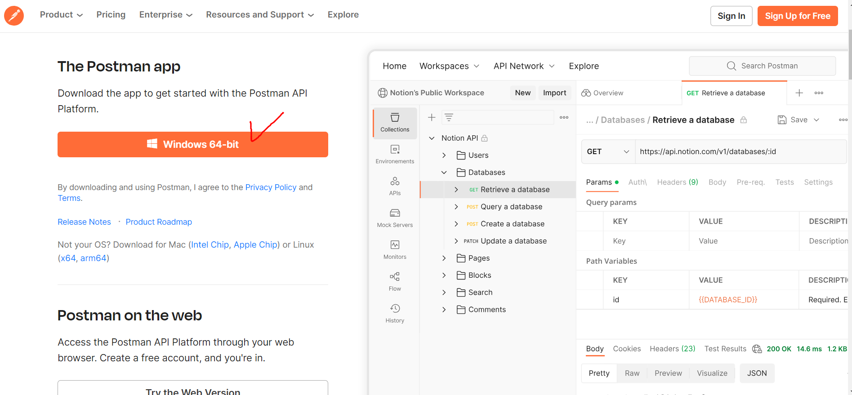Screen dimensions: 852x395
Task: Click the plus icon to add a collection
Action: [432, 117]
